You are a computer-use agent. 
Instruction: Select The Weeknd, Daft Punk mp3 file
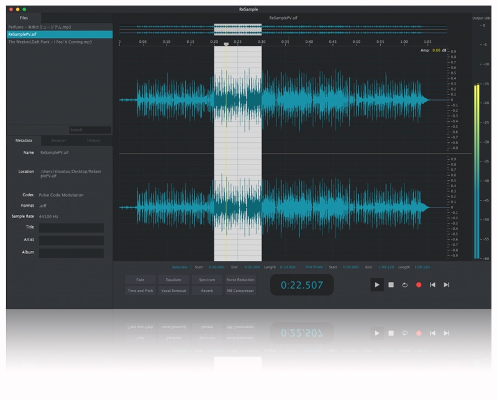[x=50, y=42]
